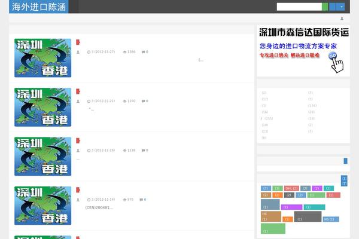Viewport: 359px width, 239px height.
Task: Select the small dark gray (2) tag
Action: pos(289,195)
